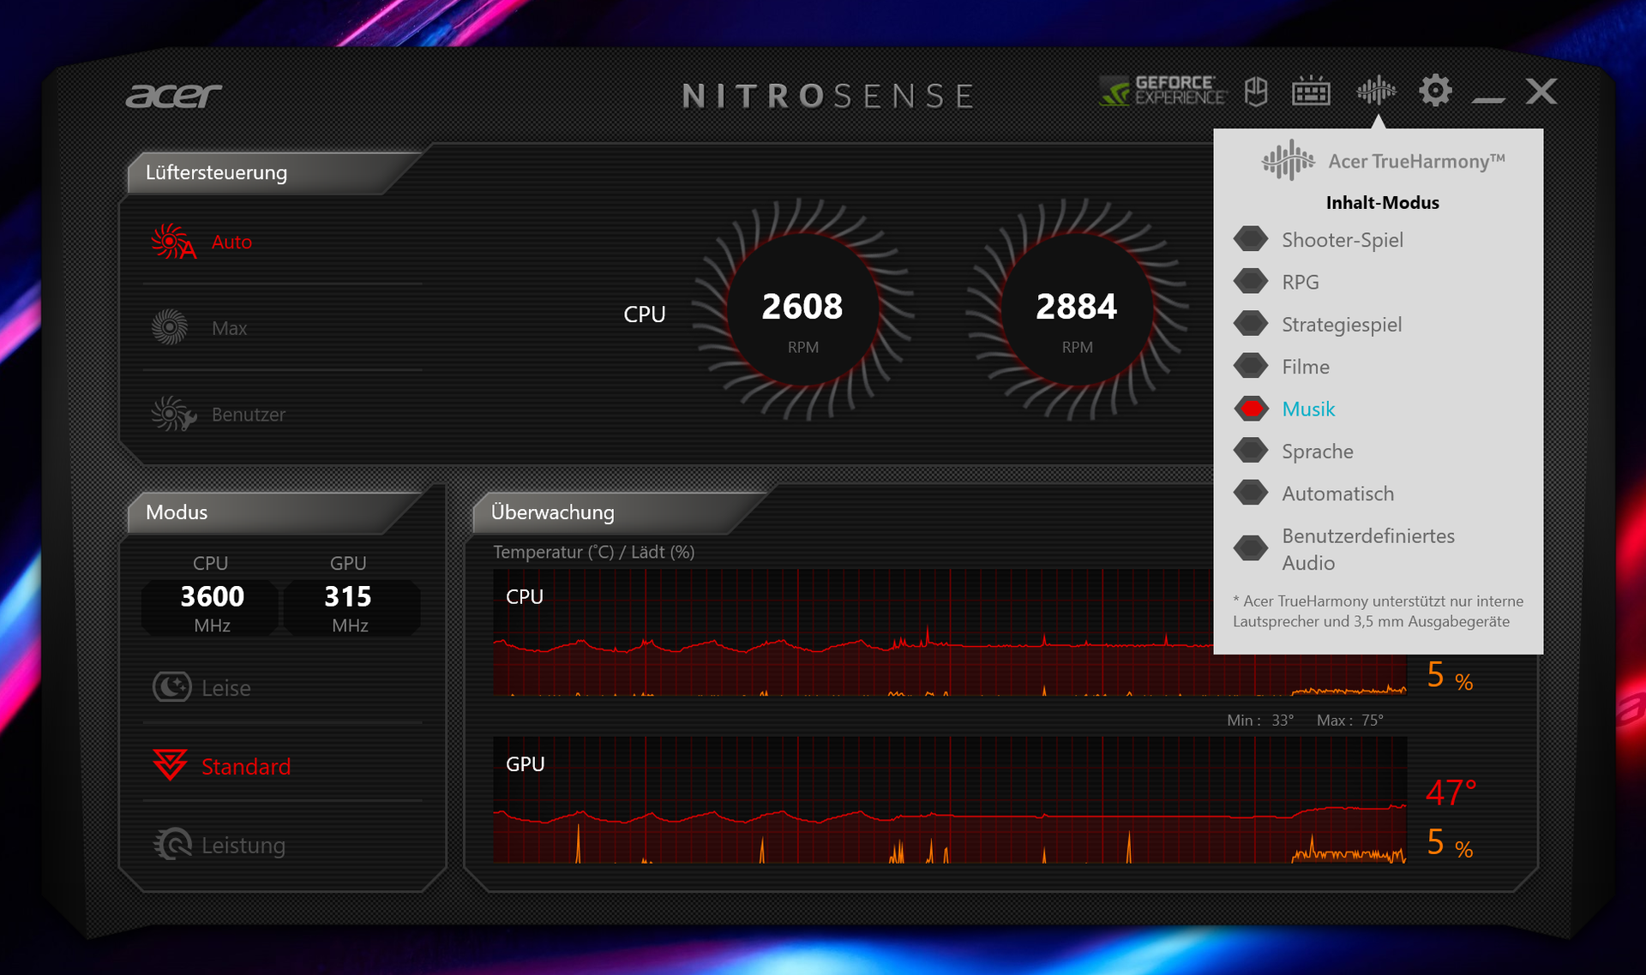Toggle the Acer TrueHarmony sound icon
1646x975 pixels.
click(x=1376, y=90)
